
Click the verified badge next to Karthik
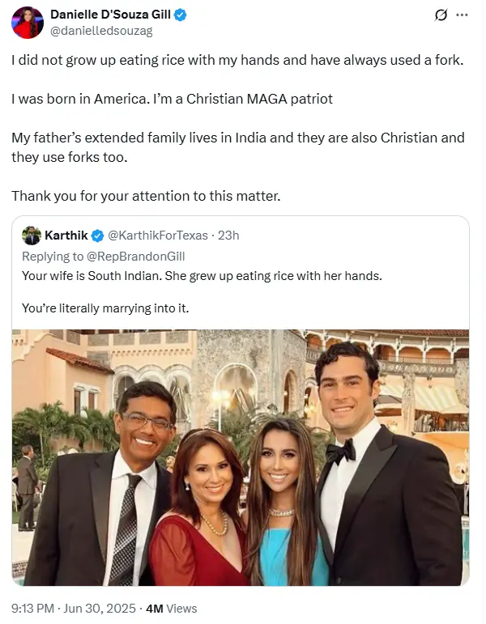coord(97,236)
